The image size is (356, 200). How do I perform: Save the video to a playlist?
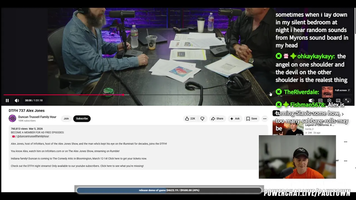tap(251, 119)
